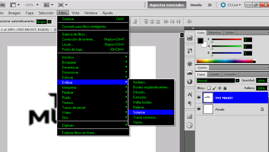Open the Galería de filtros menu entry
269x152 pixels.
(74, 34)
